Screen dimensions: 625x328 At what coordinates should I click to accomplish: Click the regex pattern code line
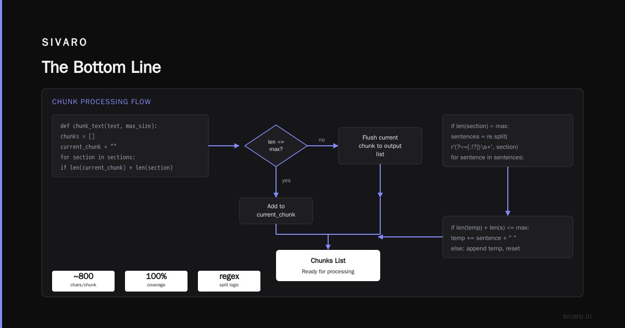coord(484,147)
